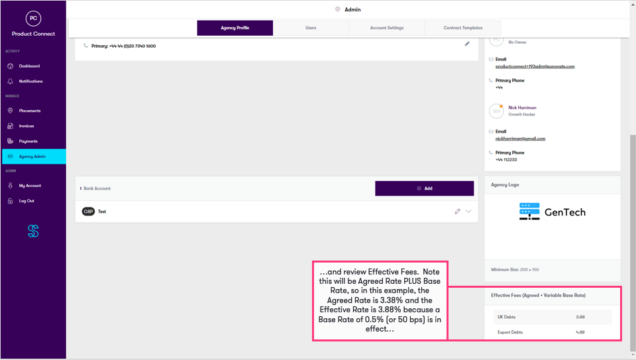
Task: Click Nick Harriman's gmail email link
Action: coord(520,139)
